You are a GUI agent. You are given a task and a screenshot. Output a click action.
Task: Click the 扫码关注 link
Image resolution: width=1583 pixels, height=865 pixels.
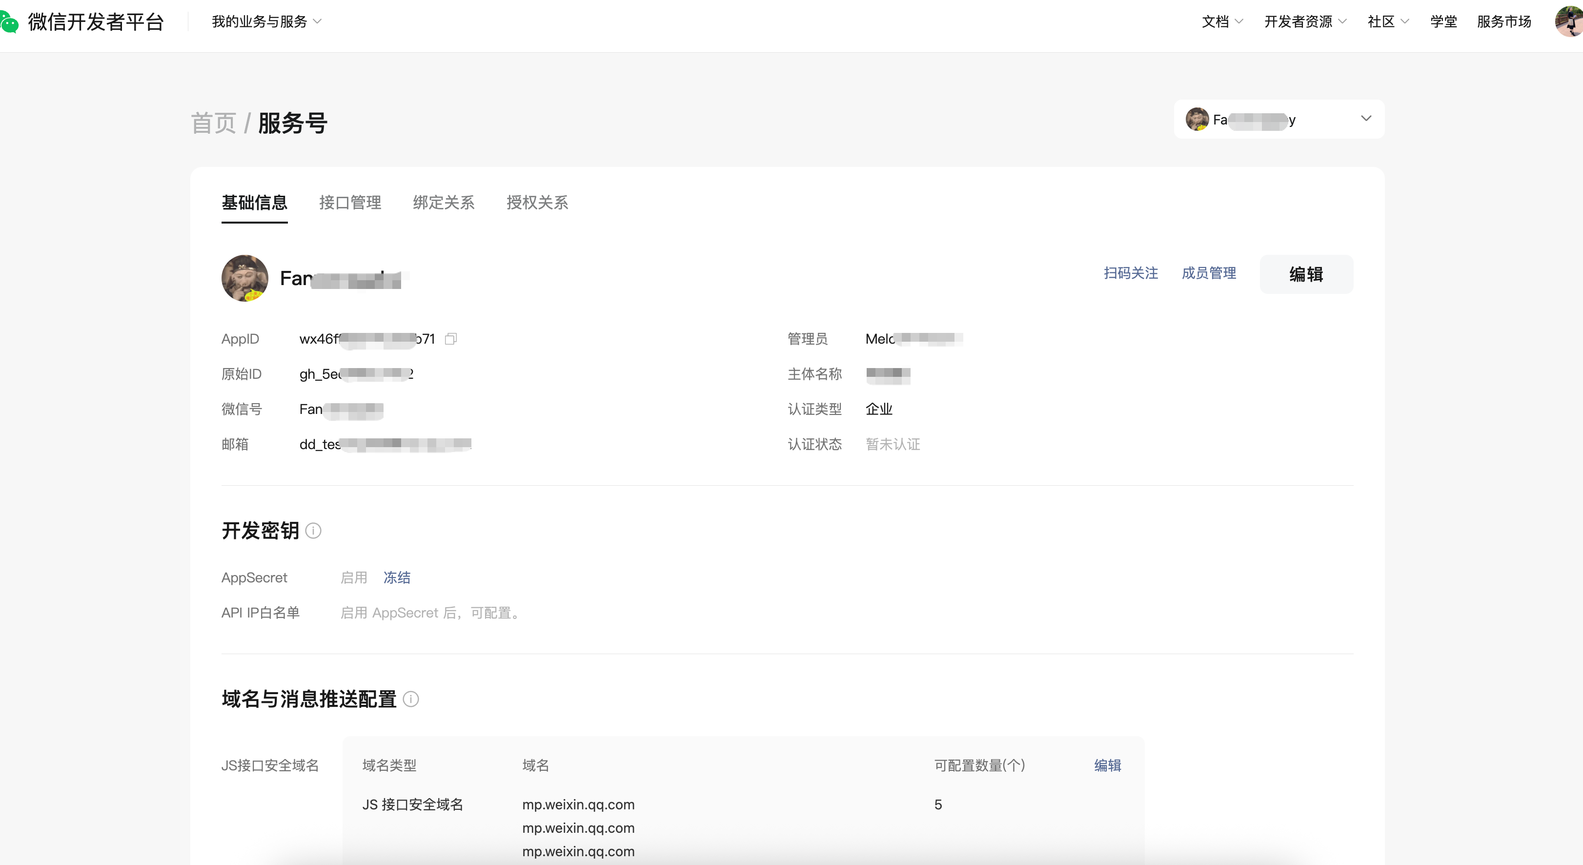click(1130, 273)
